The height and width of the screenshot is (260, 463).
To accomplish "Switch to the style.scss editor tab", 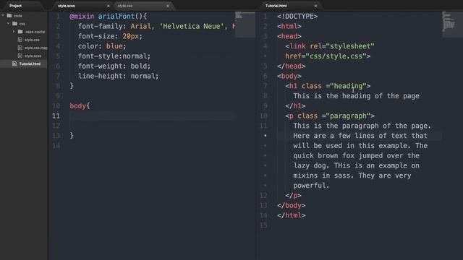I will pyautogui.click(x=67, y=6).
